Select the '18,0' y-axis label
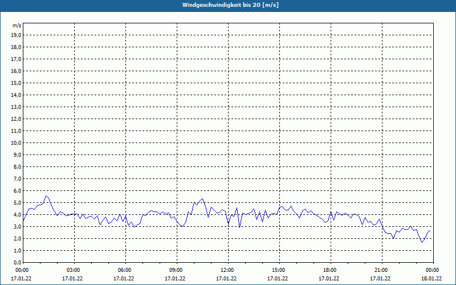This screenshot has width=456, height=285. point(16,47)
